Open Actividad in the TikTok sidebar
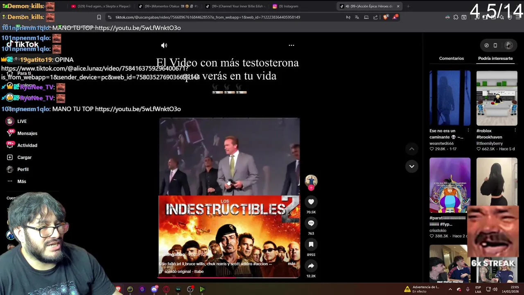Image resolution: width=524 pixels, height=295 pixels. [22, 145]
